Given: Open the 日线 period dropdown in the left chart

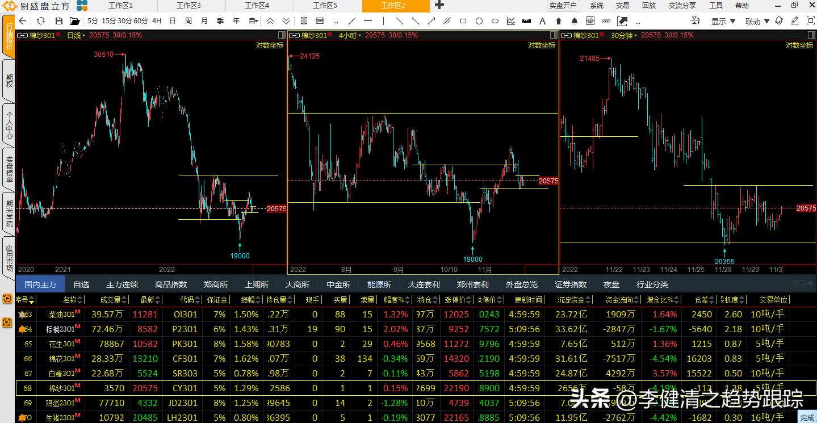Looking at the screenshot, I should pos(76,35).
